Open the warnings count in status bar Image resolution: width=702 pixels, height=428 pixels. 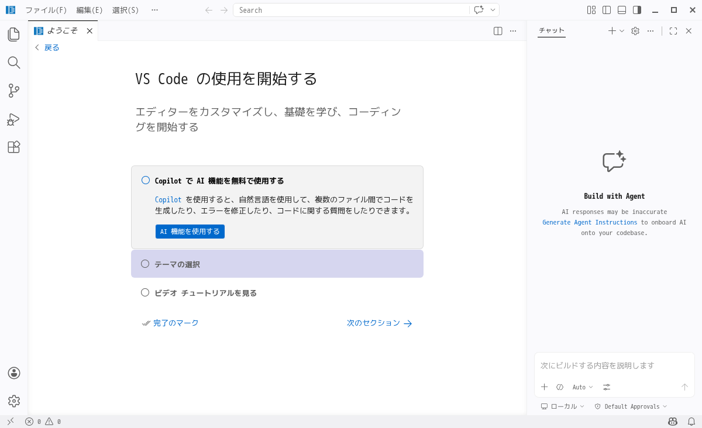(53, 422)
